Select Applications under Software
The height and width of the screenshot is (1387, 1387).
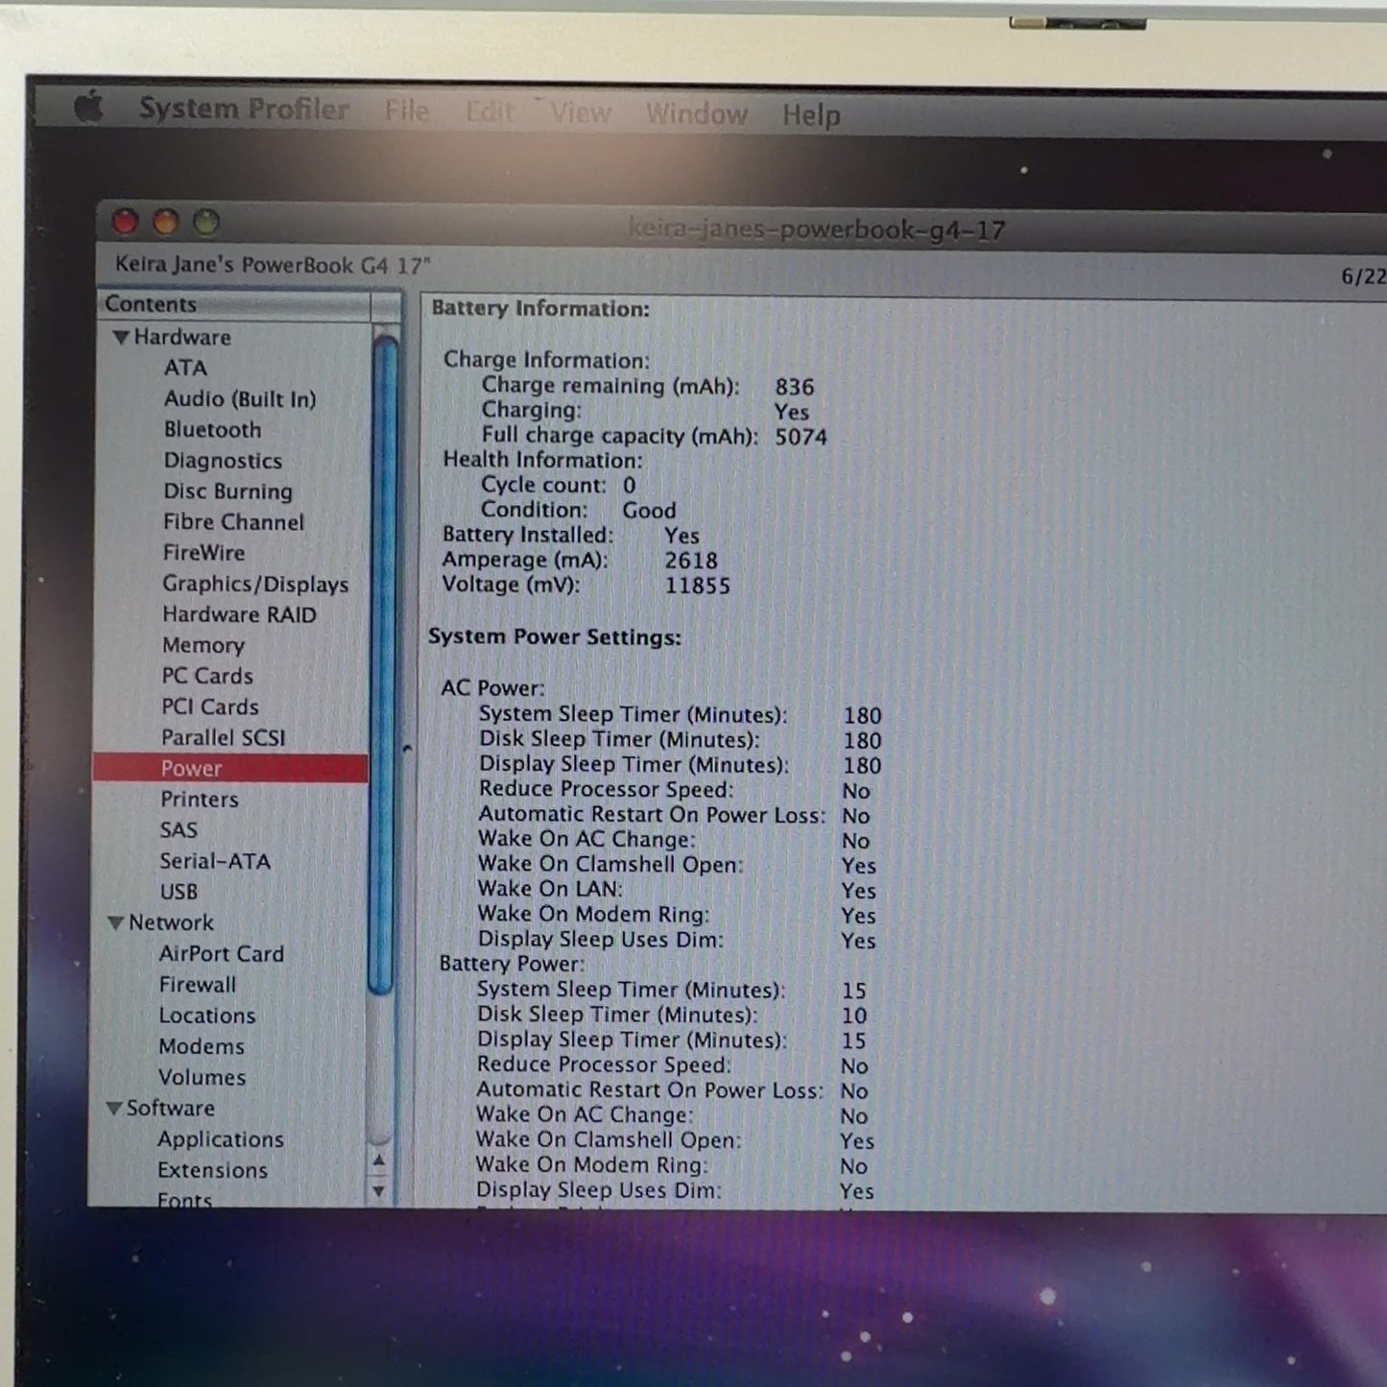pos(221,1139)
